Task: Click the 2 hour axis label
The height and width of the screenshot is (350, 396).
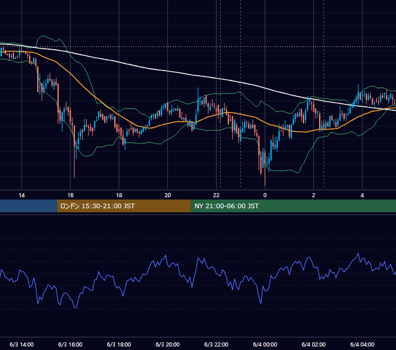Action: click(x=313, y=195)
